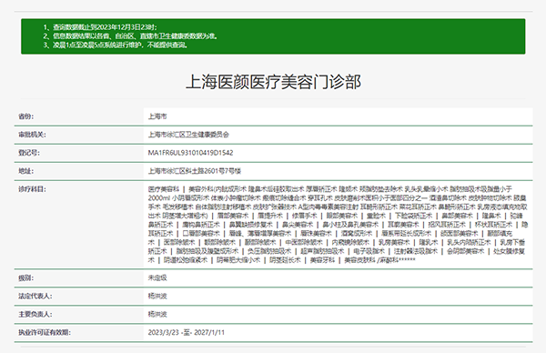This screenshot has height=353, width=546.
Task: Select the name beside 法定代表人
Action: [157, 296]
